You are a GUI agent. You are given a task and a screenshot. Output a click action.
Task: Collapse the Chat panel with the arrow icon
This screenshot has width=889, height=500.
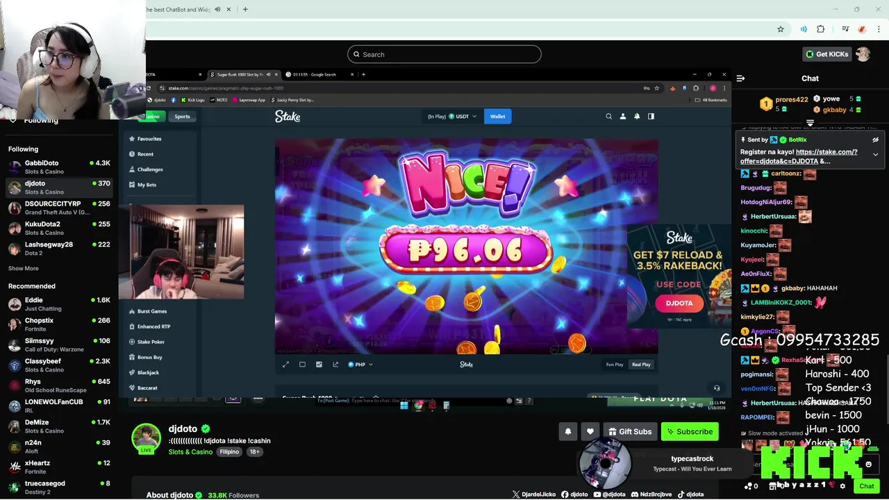point(740,78)
